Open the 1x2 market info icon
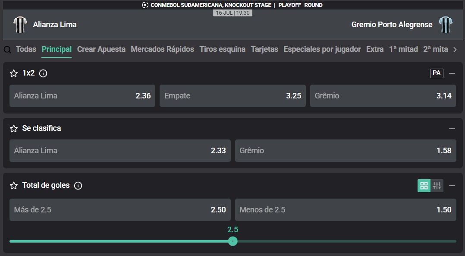 [43, 73]
